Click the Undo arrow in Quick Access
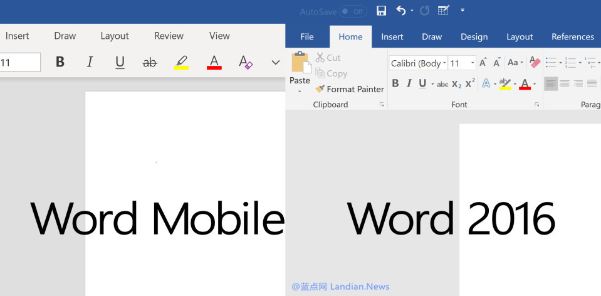601x296 pixels. 401,11
